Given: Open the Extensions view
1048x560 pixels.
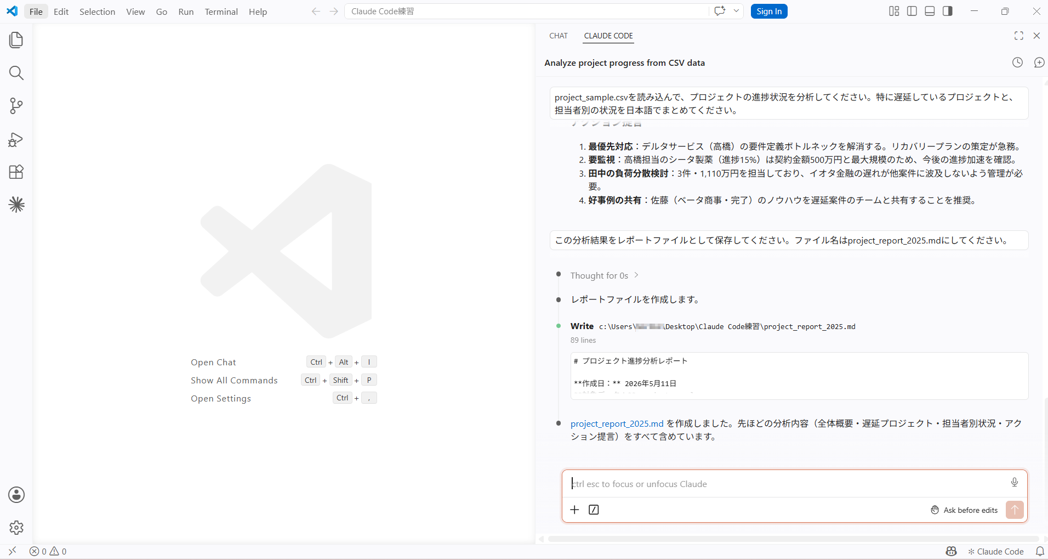Looking at the screenshot, I should 16,172.
